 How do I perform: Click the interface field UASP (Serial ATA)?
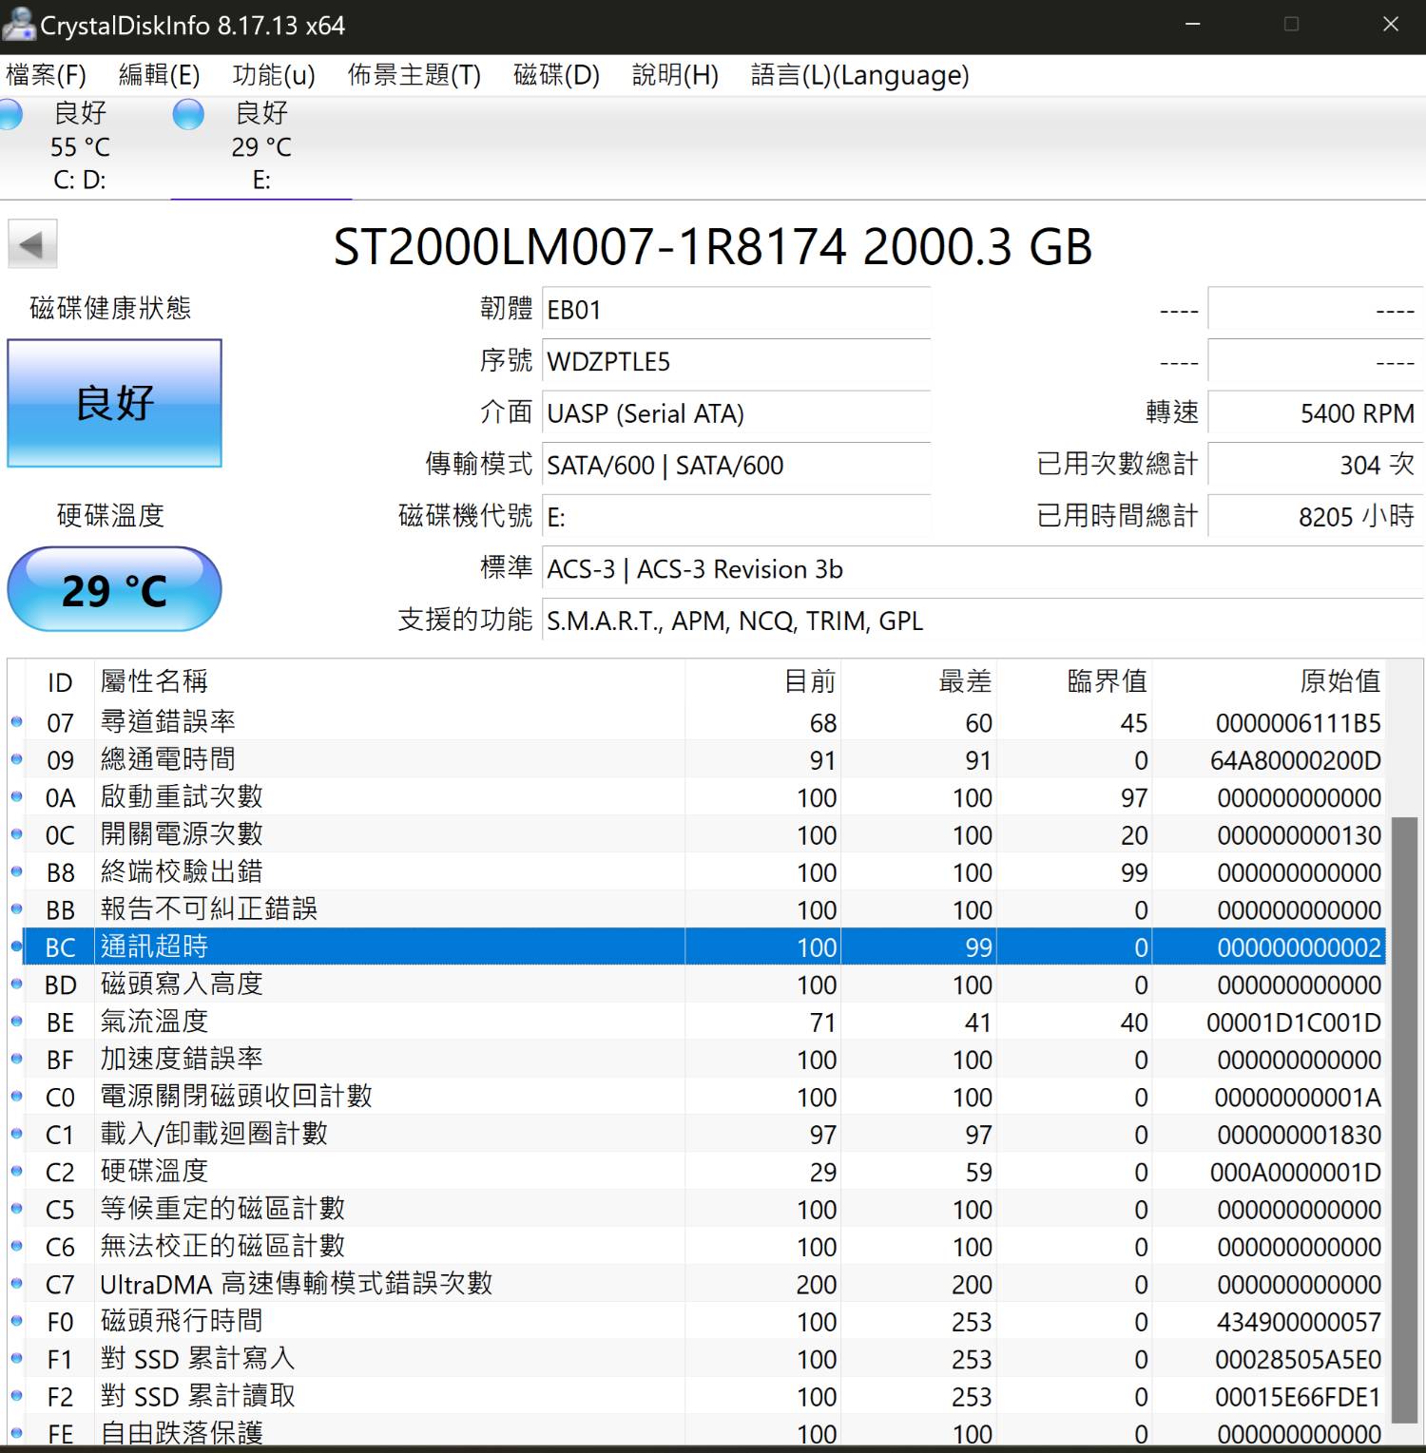pyautogui.click(x=736, y=413)
